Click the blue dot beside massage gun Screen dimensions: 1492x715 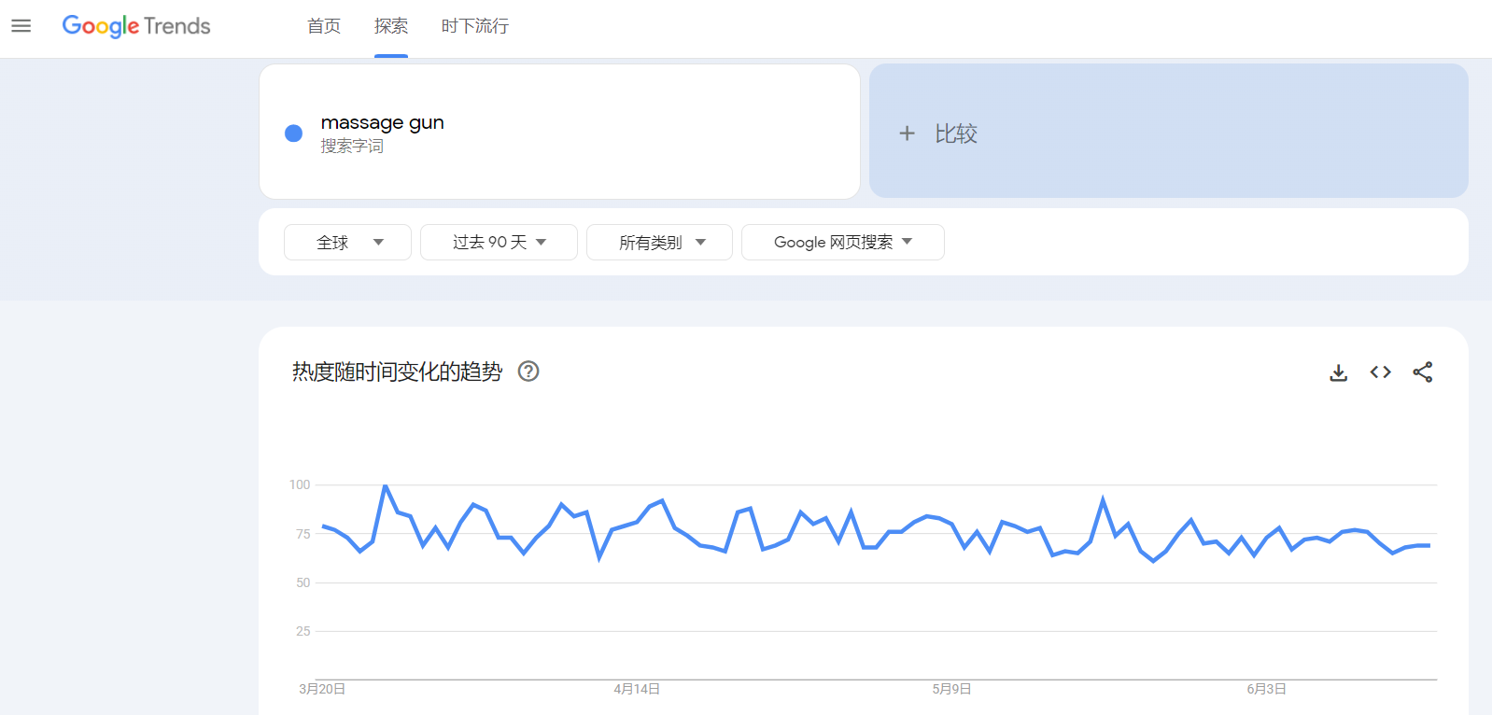(x=293, y=133)
